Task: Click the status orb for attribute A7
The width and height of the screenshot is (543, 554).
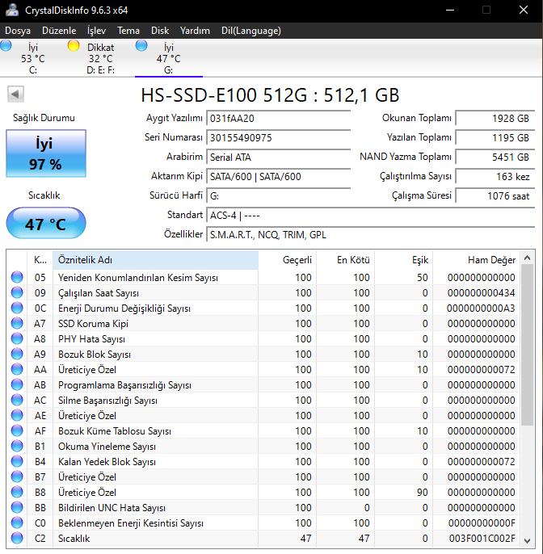Action: [x=17, y=323]
